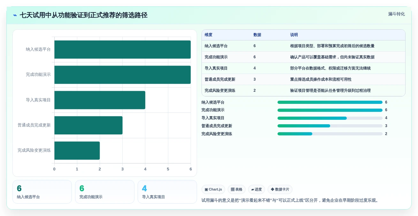
Task: Click the data value 3 in 普通成员完成更新 row
Action: point(255,79)
